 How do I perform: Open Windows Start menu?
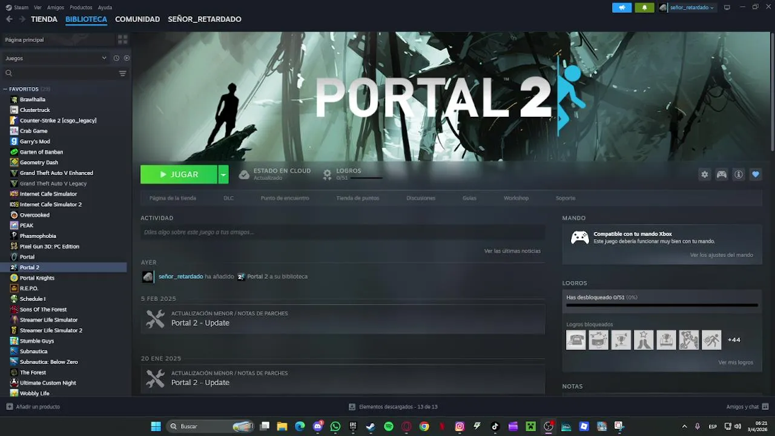pos(156,426)
